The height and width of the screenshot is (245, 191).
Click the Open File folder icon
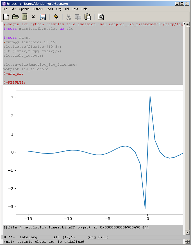15,17
